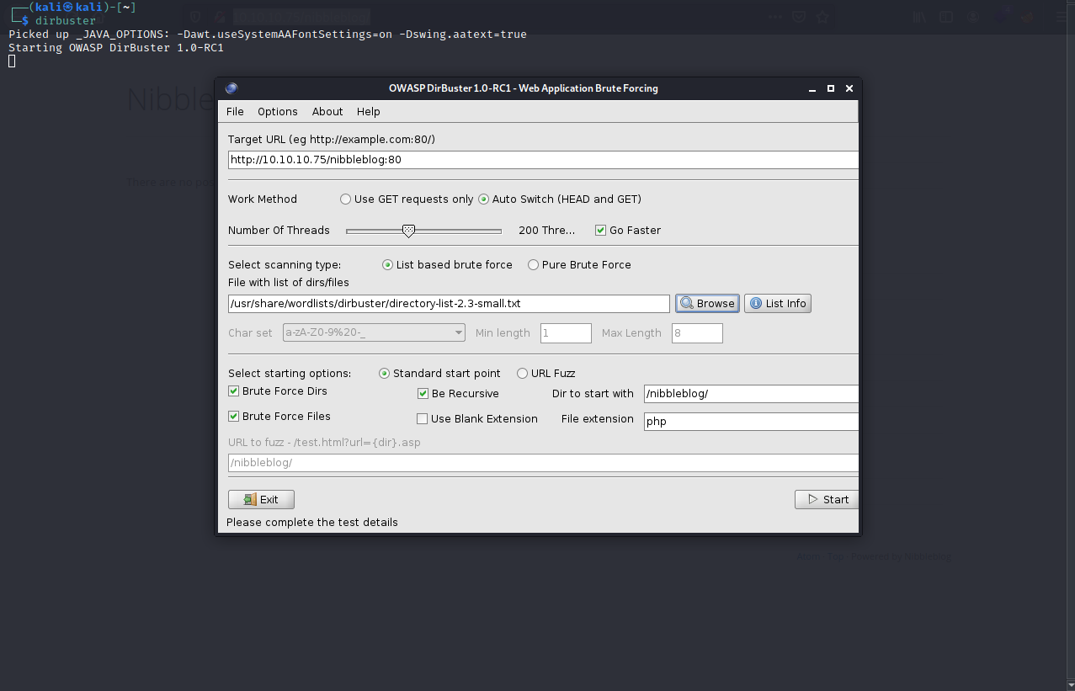
Task: Select Standard start point option
Action: coord(439,374)
